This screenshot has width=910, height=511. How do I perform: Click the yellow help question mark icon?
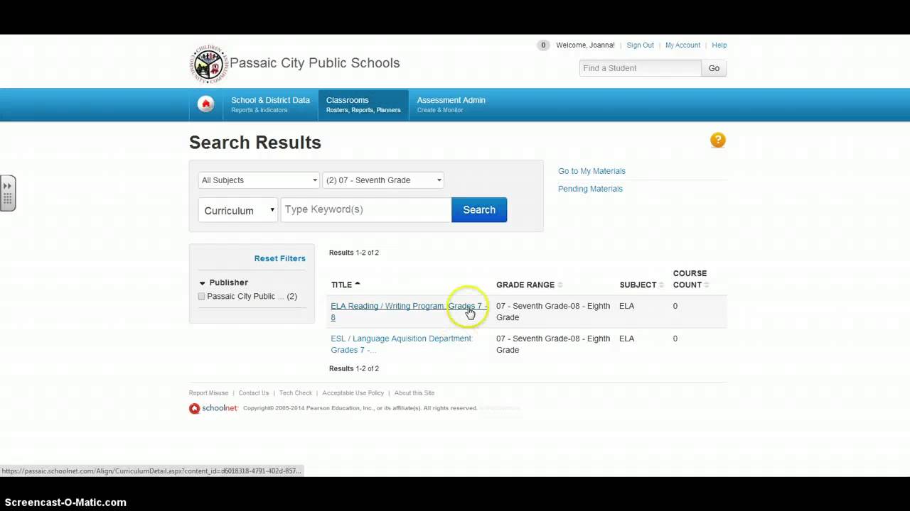pos(718,141)
